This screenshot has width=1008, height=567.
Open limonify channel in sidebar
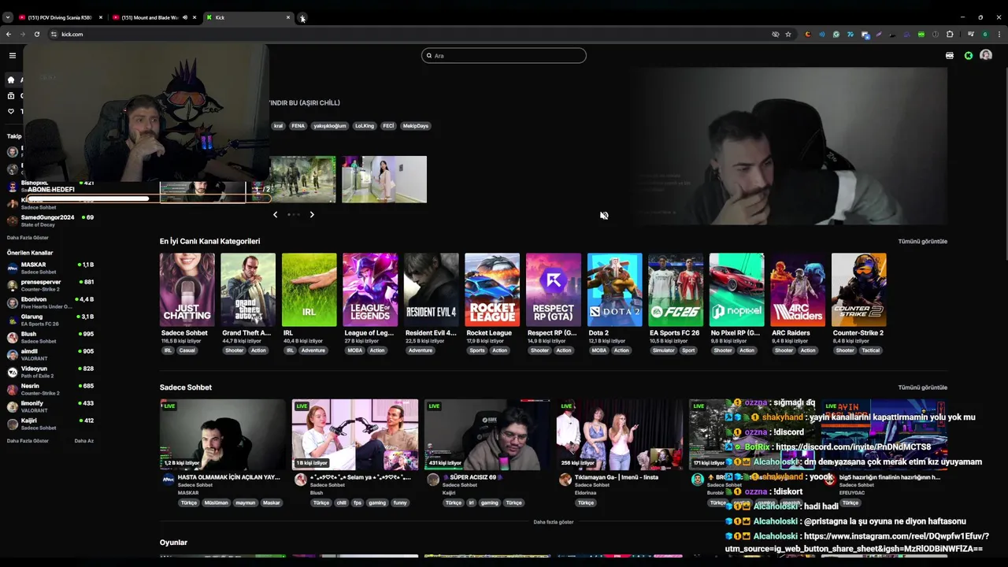(x=50, y=406)
